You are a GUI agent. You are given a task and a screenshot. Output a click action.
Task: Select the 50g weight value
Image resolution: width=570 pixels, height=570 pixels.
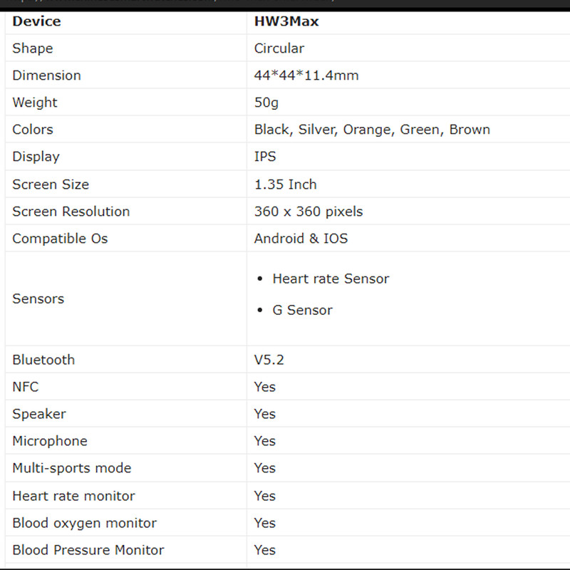coord(266,103)
